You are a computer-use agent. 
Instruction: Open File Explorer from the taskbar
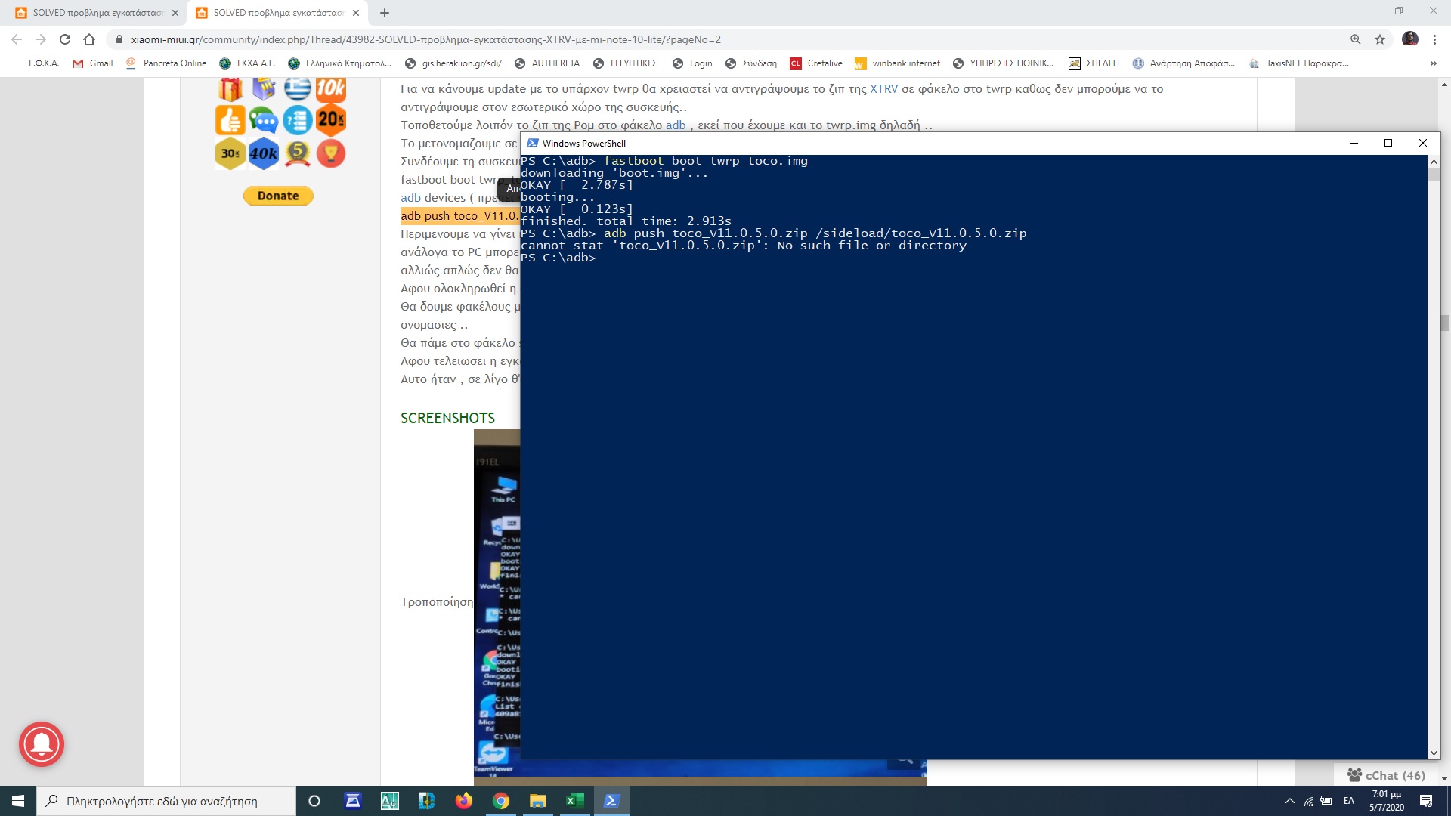click(x=537, y=801)
